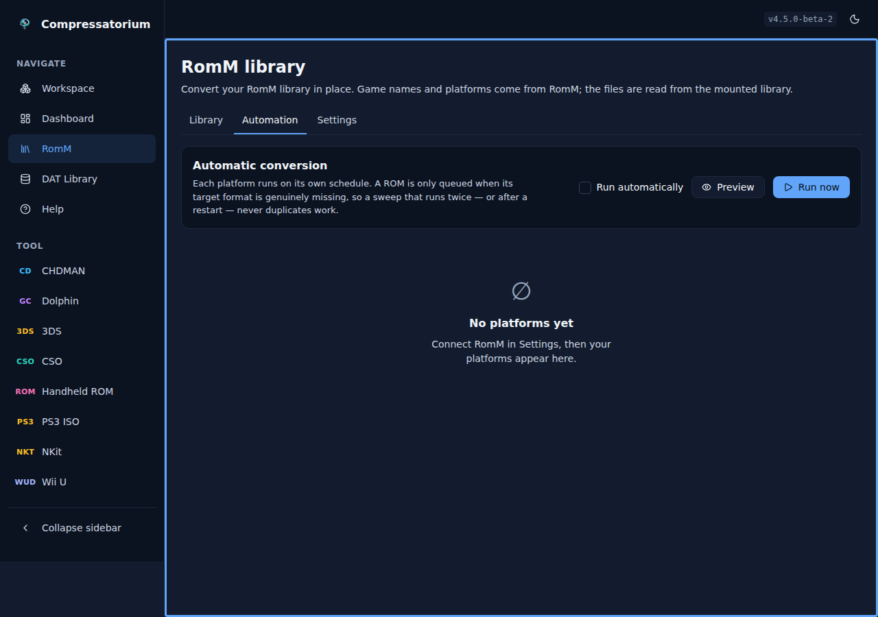
Task: Select the GC badge for Dolphin
Action: (x=25, y=301)
